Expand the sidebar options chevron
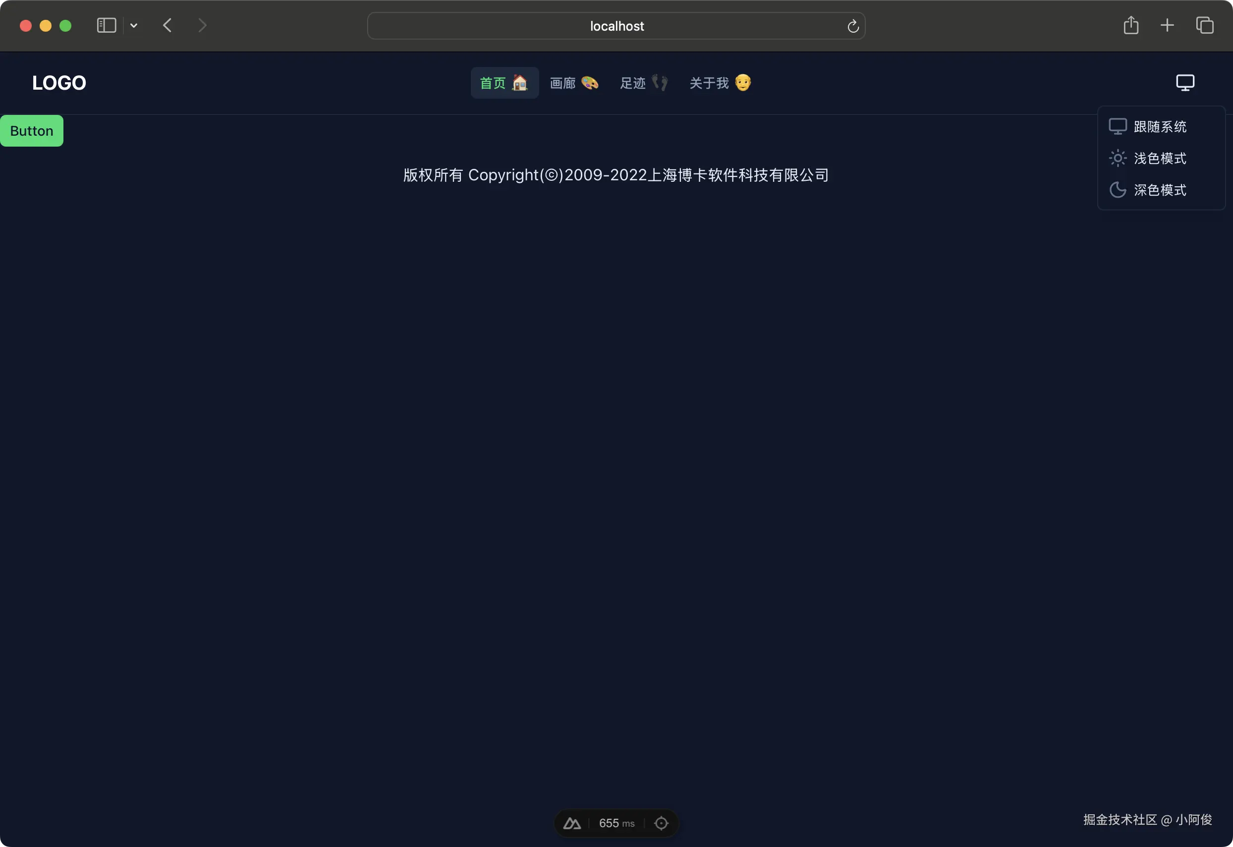 [134, 25]
